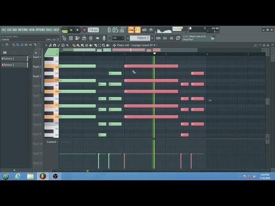Screen dimensions: 275x206
Task: Stop playback with the stop button
Action: coord(77,30)
